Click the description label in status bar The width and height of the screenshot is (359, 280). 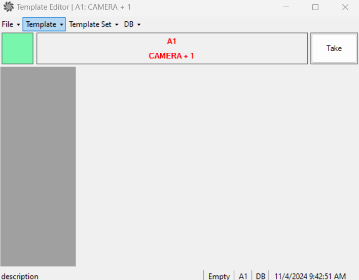(20, 276)
